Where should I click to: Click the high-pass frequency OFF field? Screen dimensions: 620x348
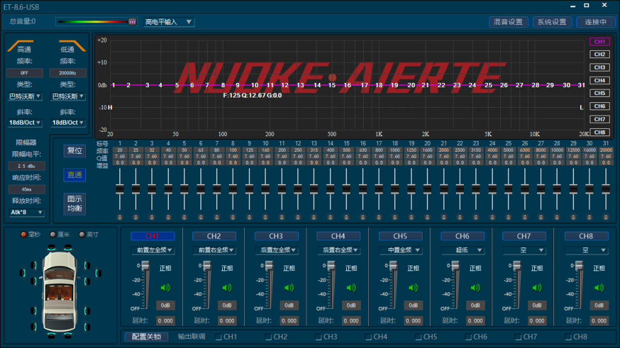pyautogui.click(x=24, y=73)
